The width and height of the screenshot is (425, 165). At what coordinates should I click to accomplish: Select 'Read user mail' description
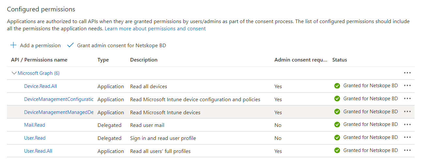coord(147,125)
